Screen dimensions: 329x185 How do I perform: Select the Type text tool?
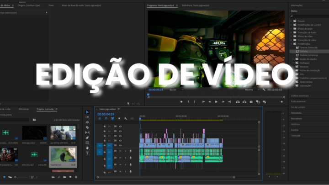click(x=87, y=153)
